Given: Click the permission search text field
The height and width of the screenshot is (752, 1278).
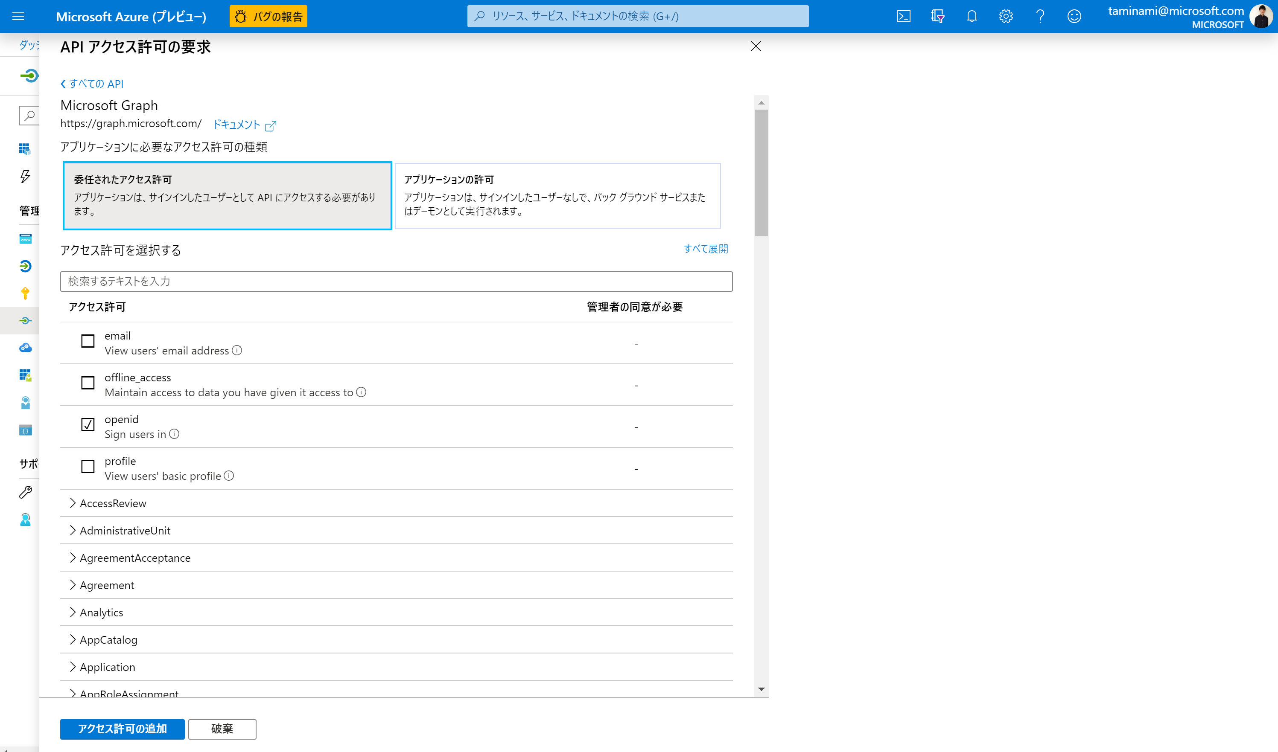Looking at the screenshot, I should click(x=396, y=281).
